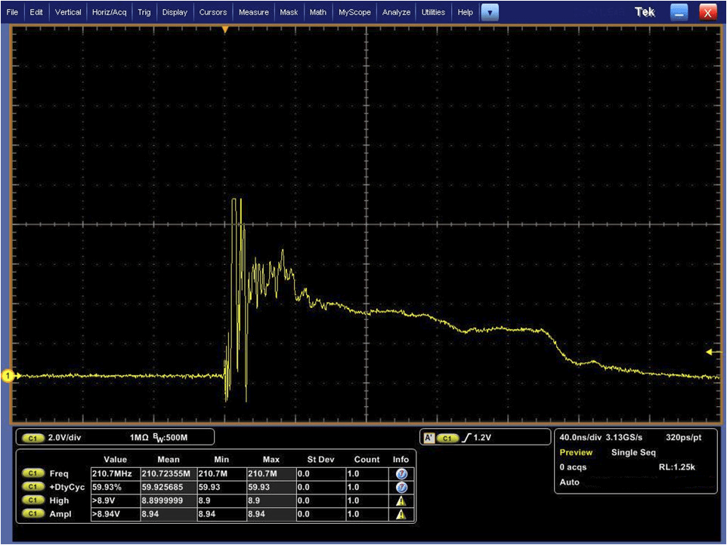Click the A' trigger type indicator
The image size is (727, 545).
(x=428, y=438)
